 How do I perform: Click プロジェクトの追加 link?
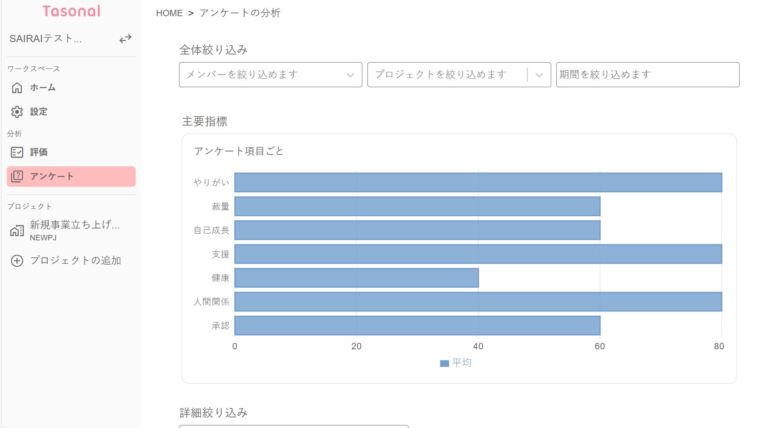click(76, 260)
